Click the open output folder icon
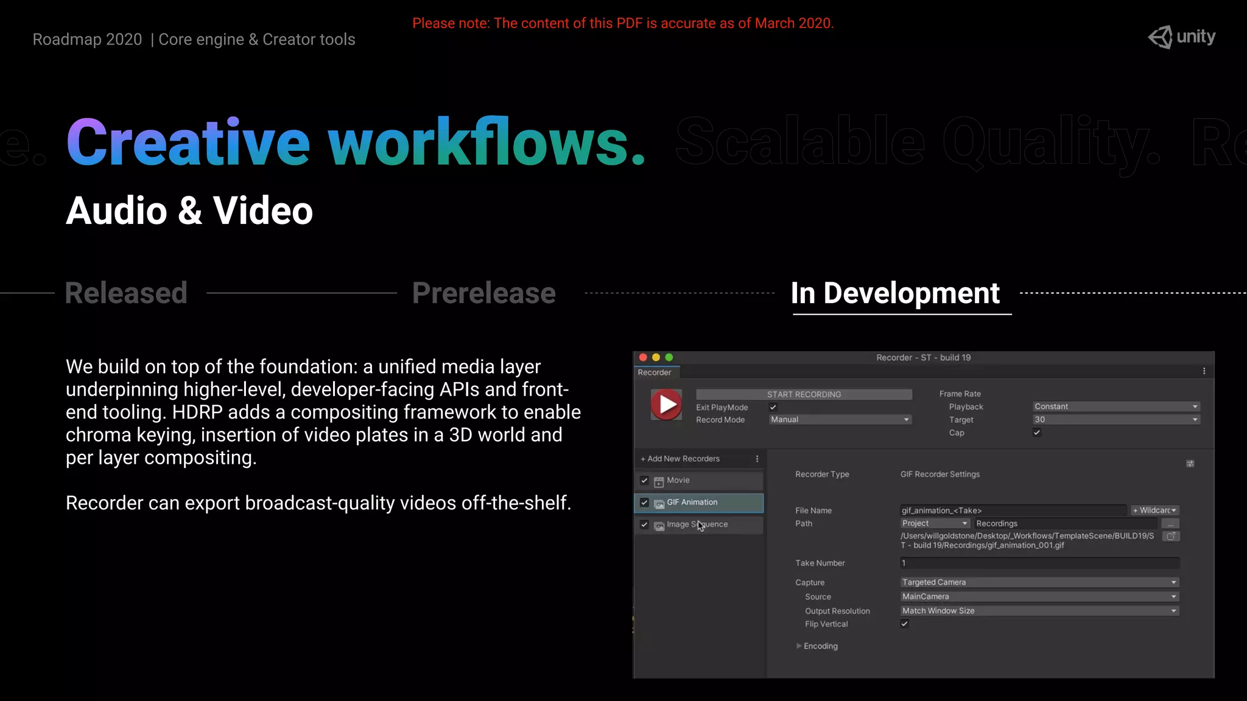 [1171, 536]
